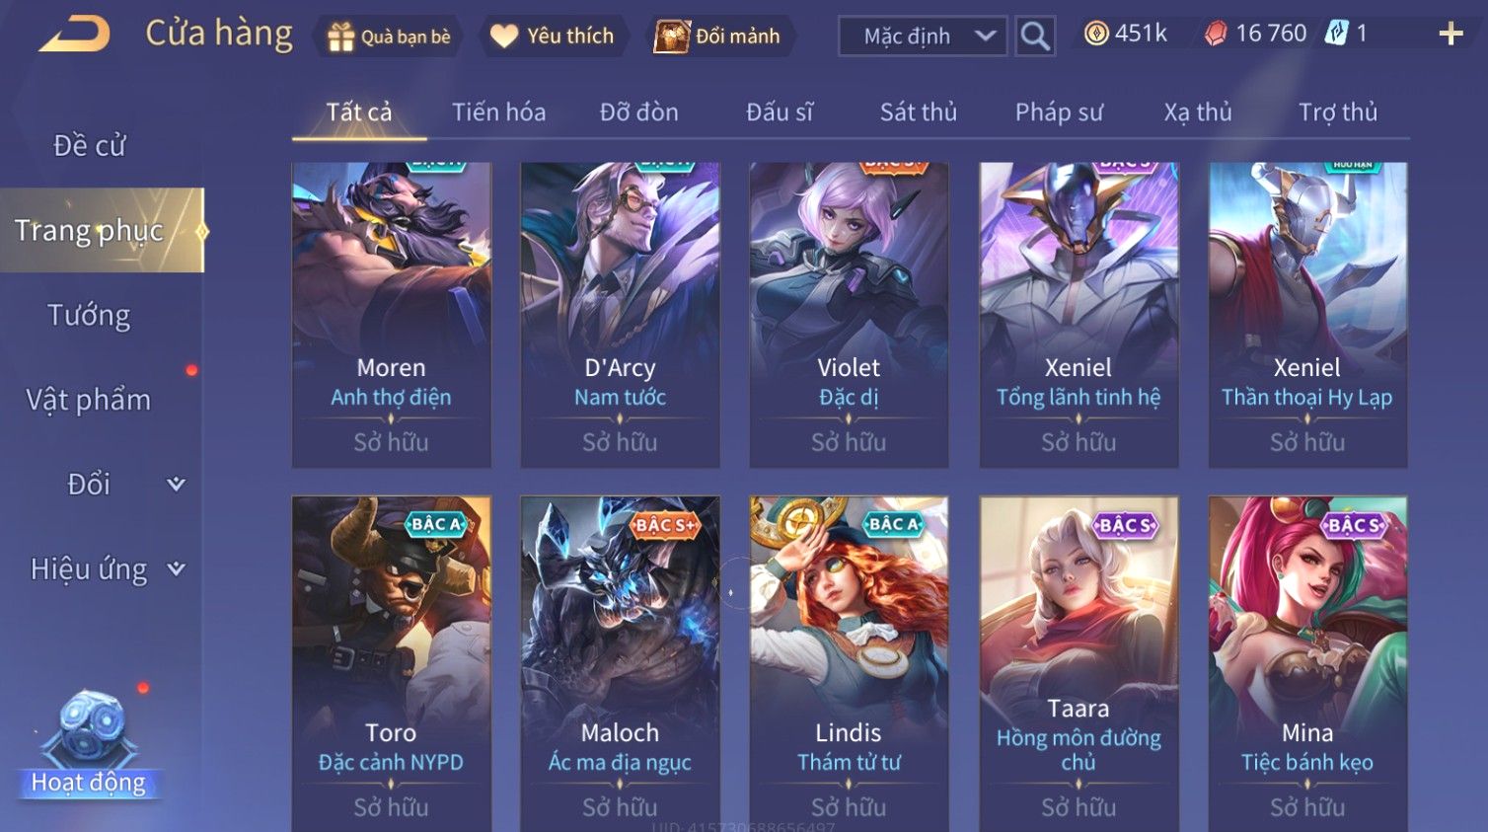The width and height of the screenshot is (1488, 832).
Task: Click the plus icon to add currency
Action: [x=1451, y=35]
